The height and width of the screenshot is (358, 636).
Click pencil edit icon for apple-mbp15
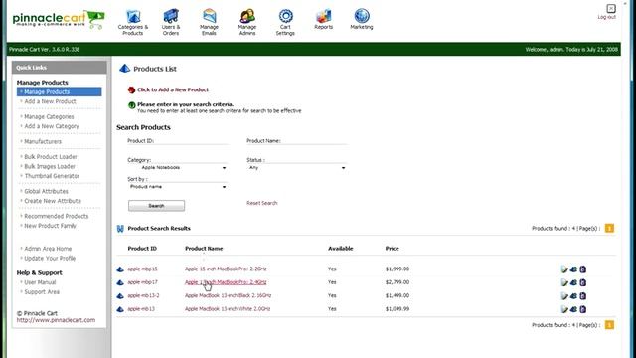(x=564, y=269)
